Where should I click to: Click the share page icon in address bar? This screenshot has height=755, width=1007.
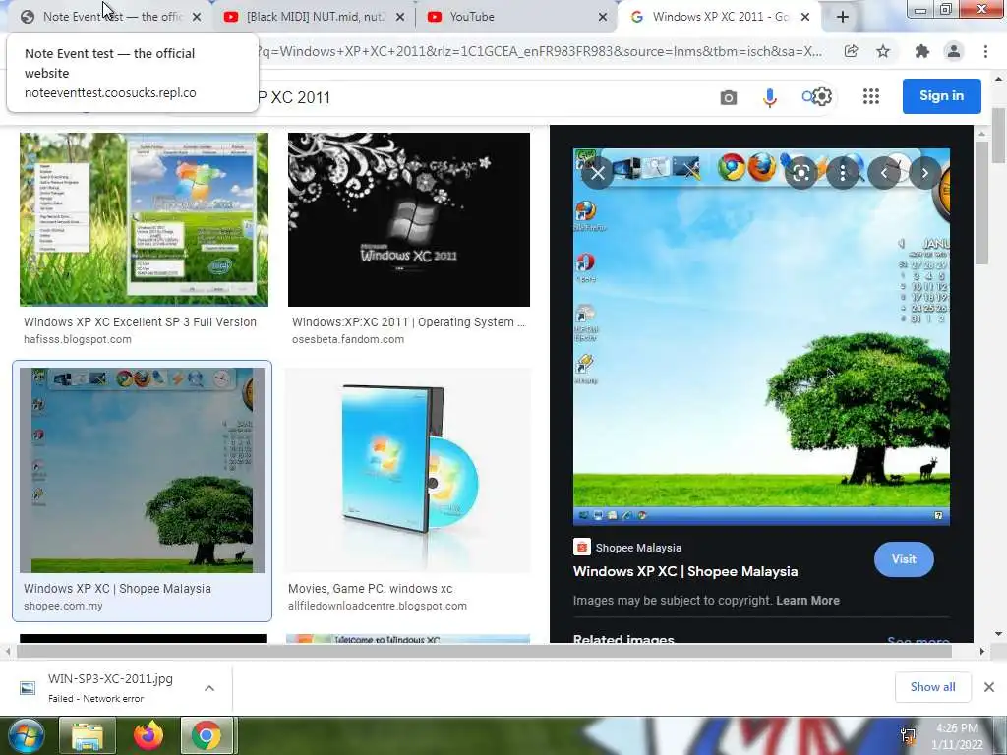[851, 51]
